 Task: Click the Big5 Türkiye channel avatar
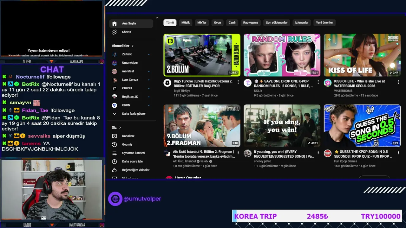point(167,83)
